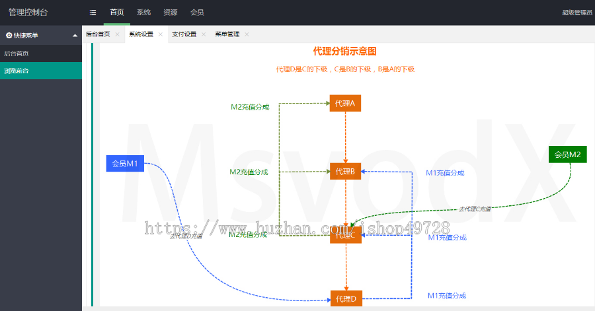
Task: Click the 管理控制台 logo title
Action: tap(28, 13)
